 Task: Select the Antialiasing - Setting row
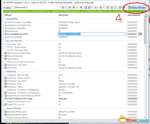(x=73, y=87)
